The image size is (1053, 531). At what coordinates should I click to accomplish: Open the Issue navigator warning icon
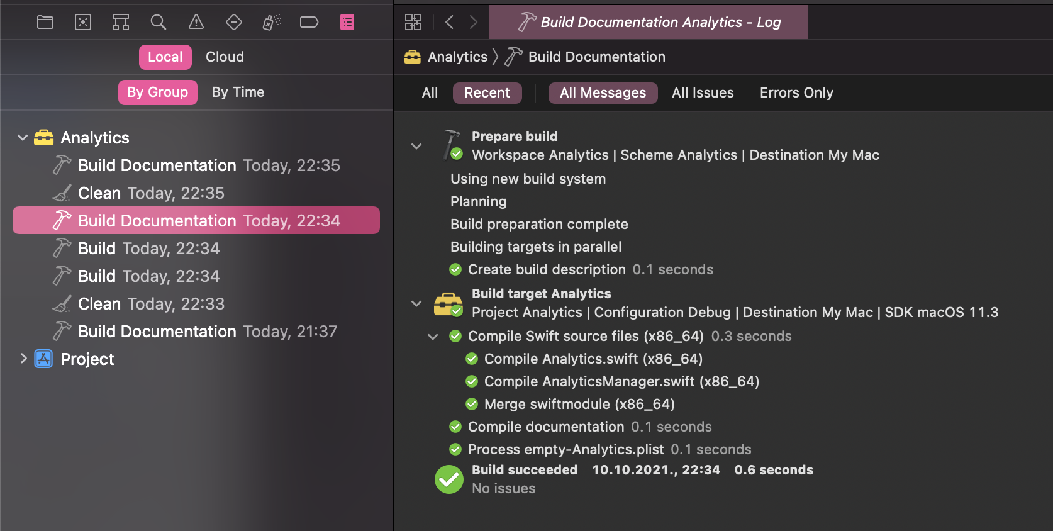pyautogui.click(x=196, y=23)
